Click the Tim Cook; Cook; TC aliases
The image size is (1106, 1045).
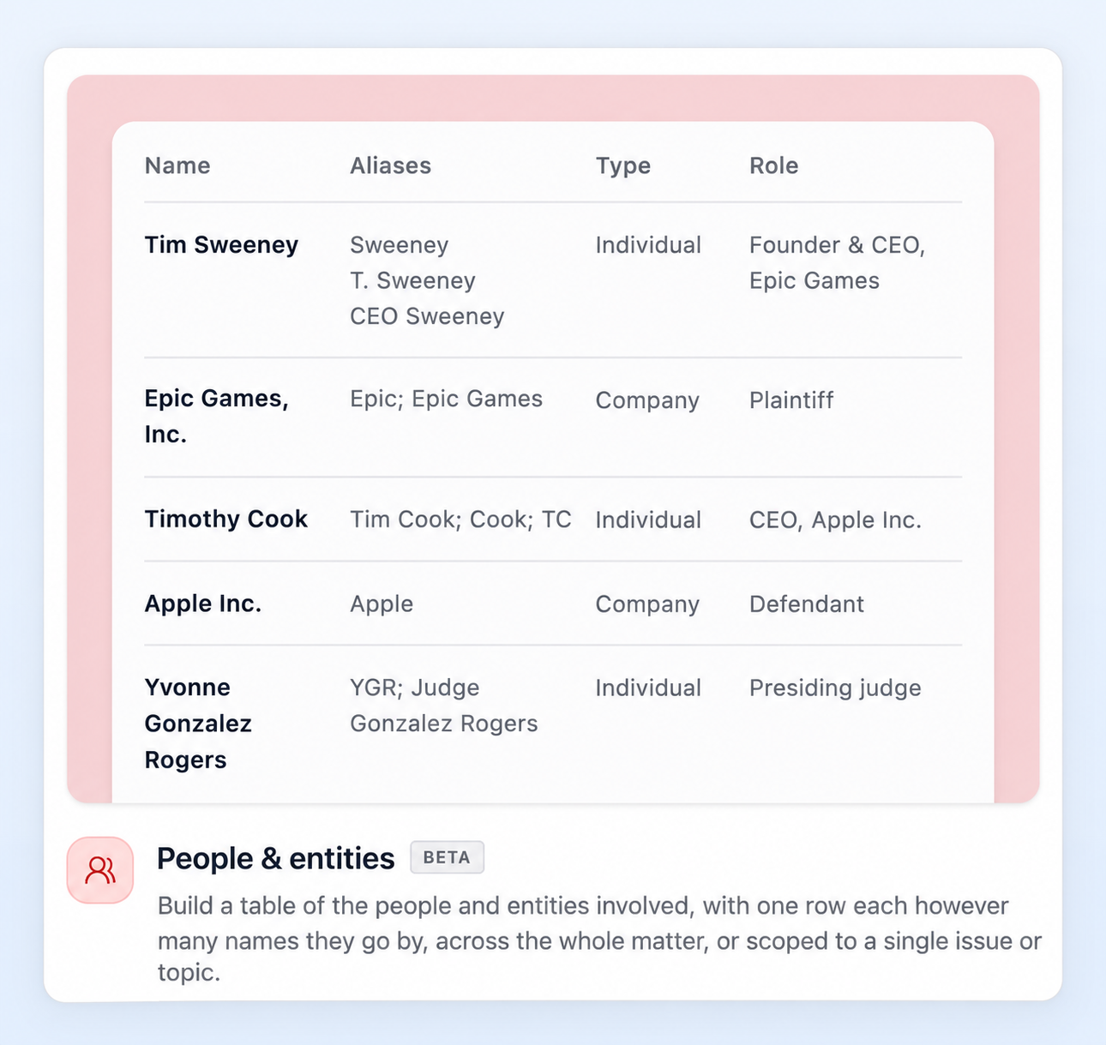click(x=460, y=519)
